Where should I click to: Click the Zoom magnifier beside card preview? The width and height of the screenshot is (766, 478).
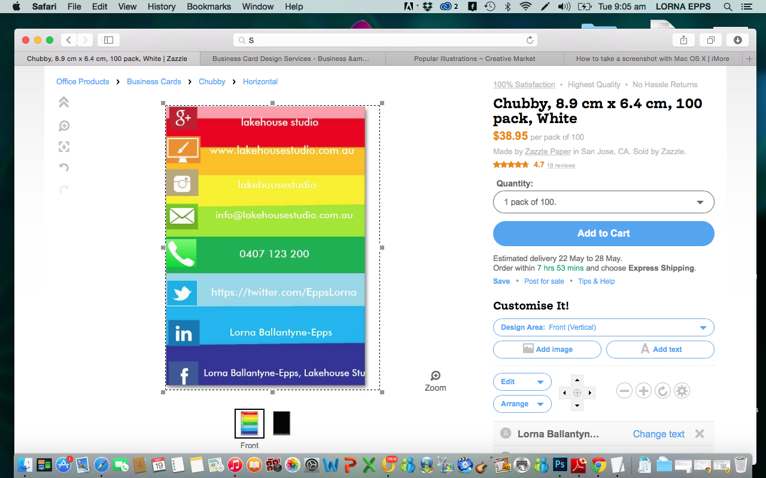435,376
